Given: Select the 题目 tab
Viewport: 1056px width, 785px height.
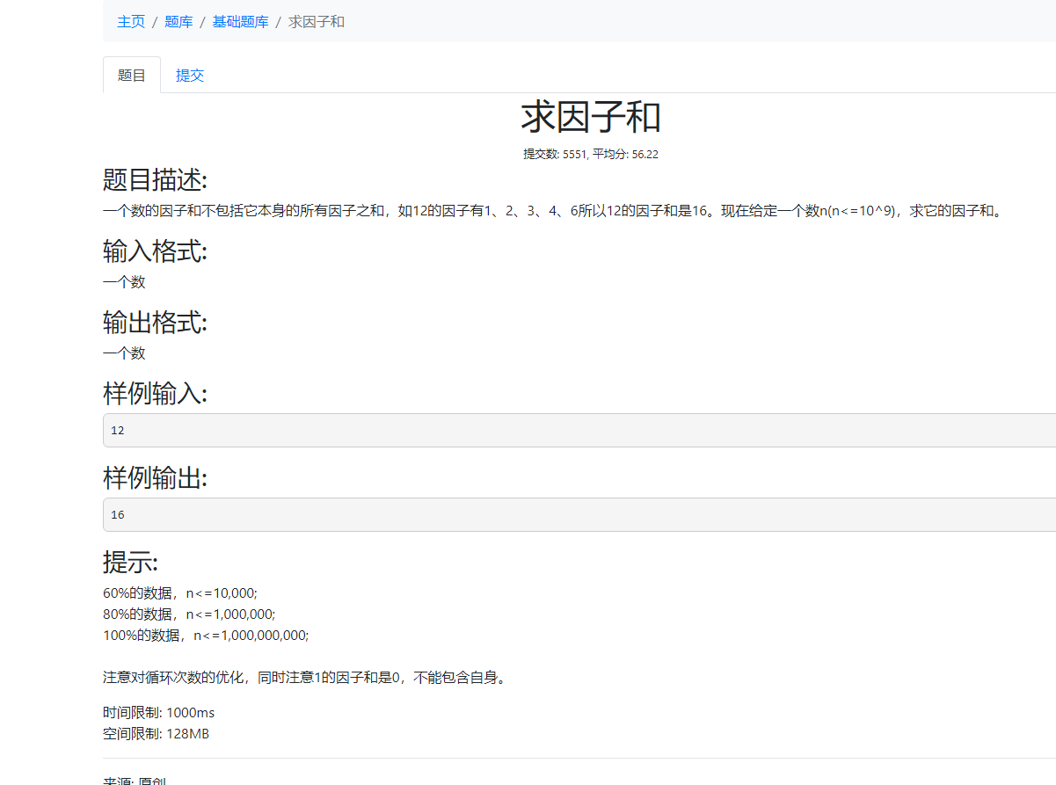Looking at the screenshot, I should [132, 75].
